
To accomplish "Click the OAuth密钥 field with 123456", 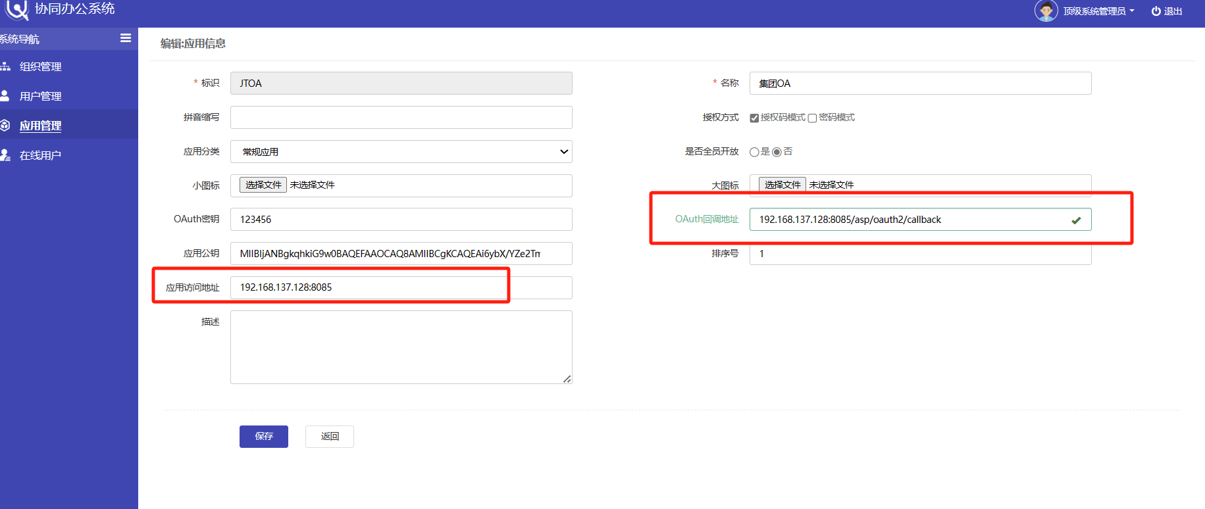I will coord(401,219).
